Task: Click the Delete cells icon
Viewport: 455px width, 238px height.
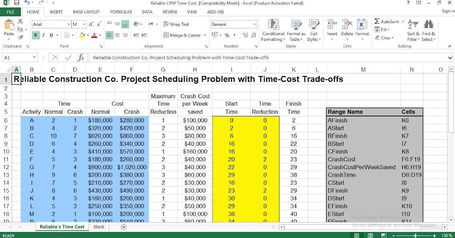Action: [347, 25]
